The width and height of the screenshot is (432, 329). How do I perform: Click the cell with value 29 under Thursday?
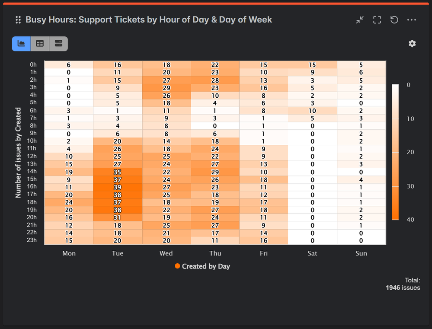click(215, 171)
